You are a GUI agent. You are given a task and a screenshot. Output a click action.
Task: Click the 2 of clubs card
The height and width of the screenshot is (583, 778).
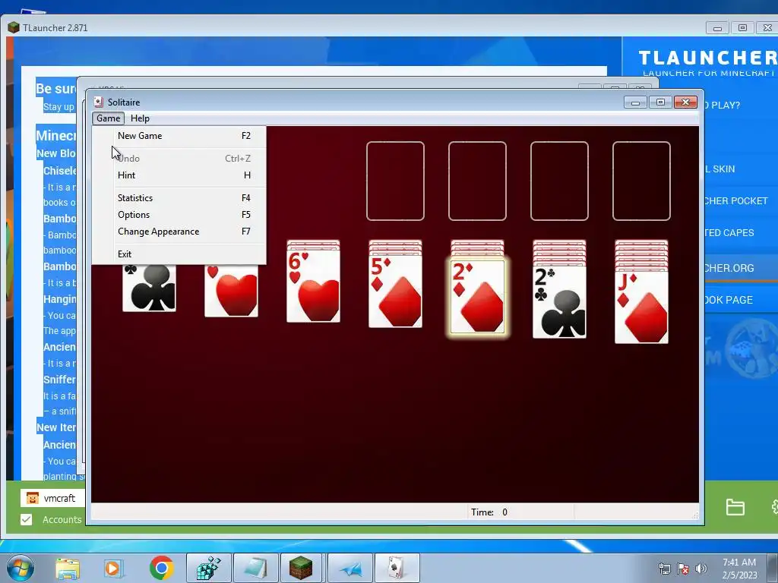pyautogui.click(x=559, y=302)
